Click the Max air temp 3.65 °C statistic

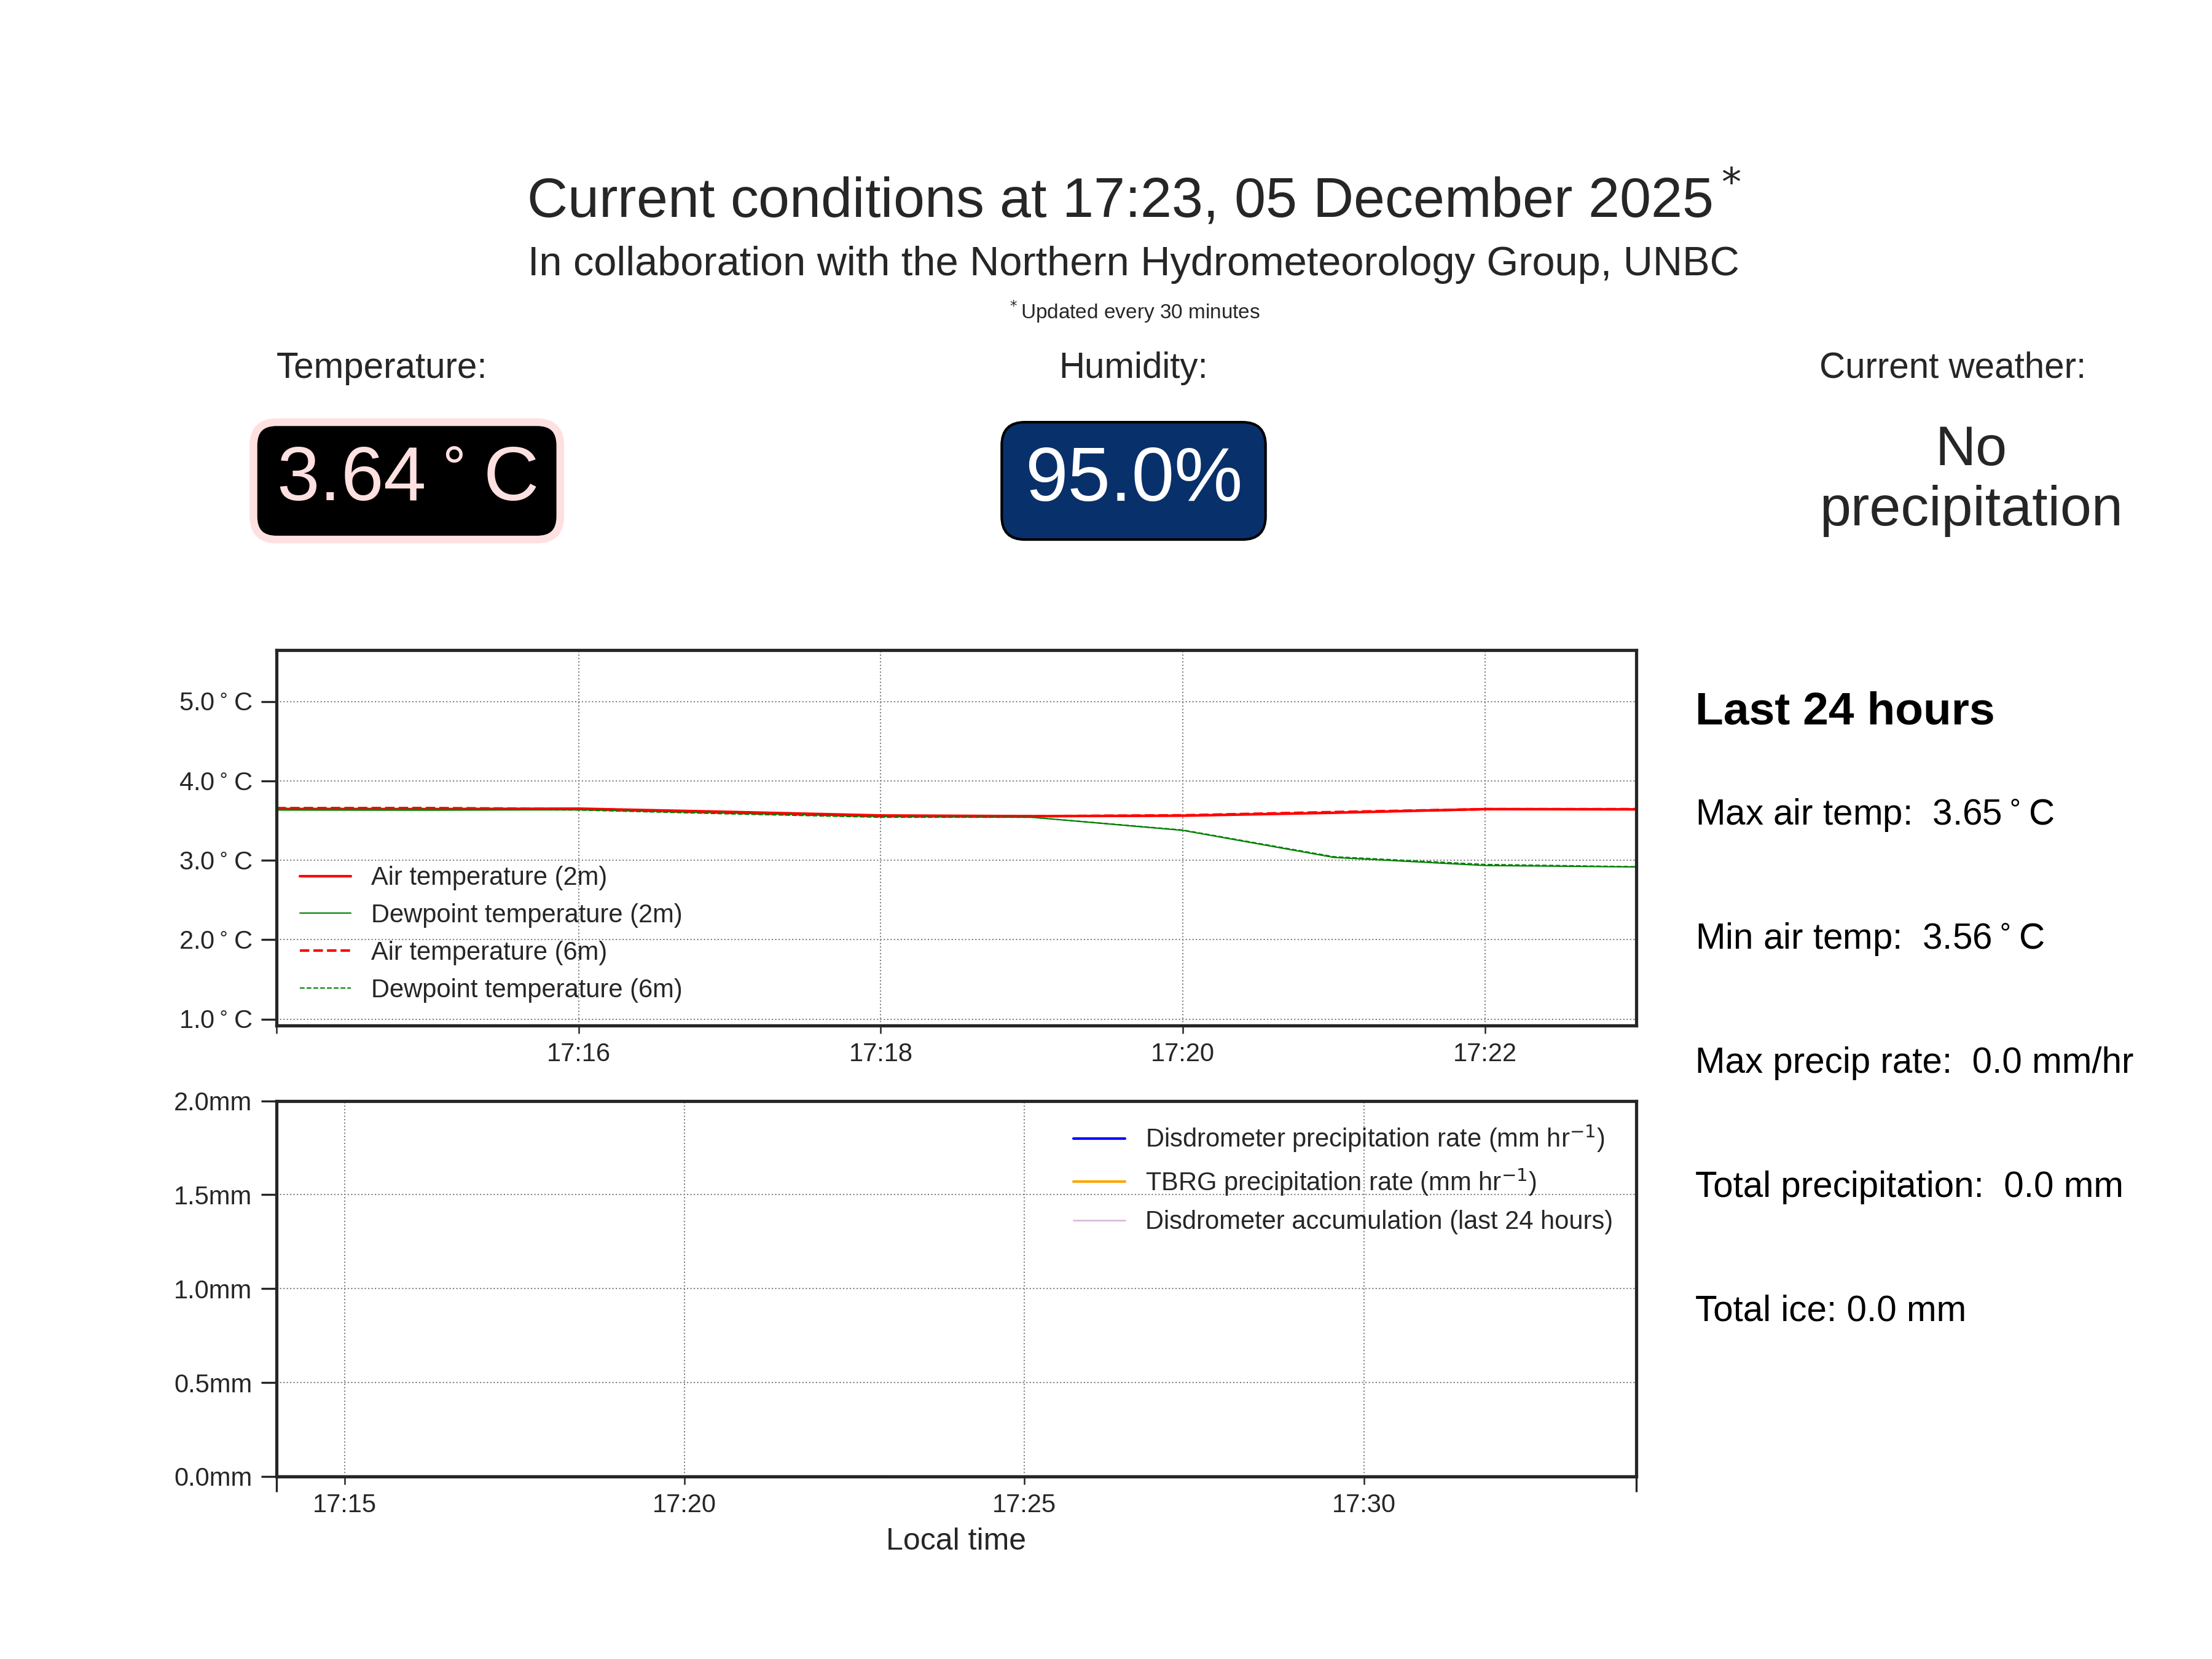[1874, 812]
